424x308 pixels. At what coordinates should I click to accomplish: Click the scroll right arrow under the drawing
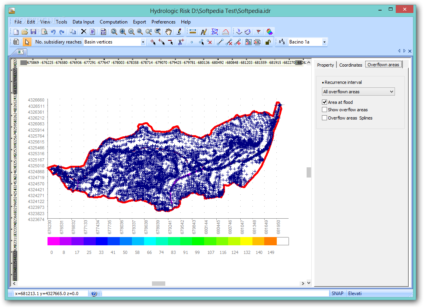[x=303, y=283]
